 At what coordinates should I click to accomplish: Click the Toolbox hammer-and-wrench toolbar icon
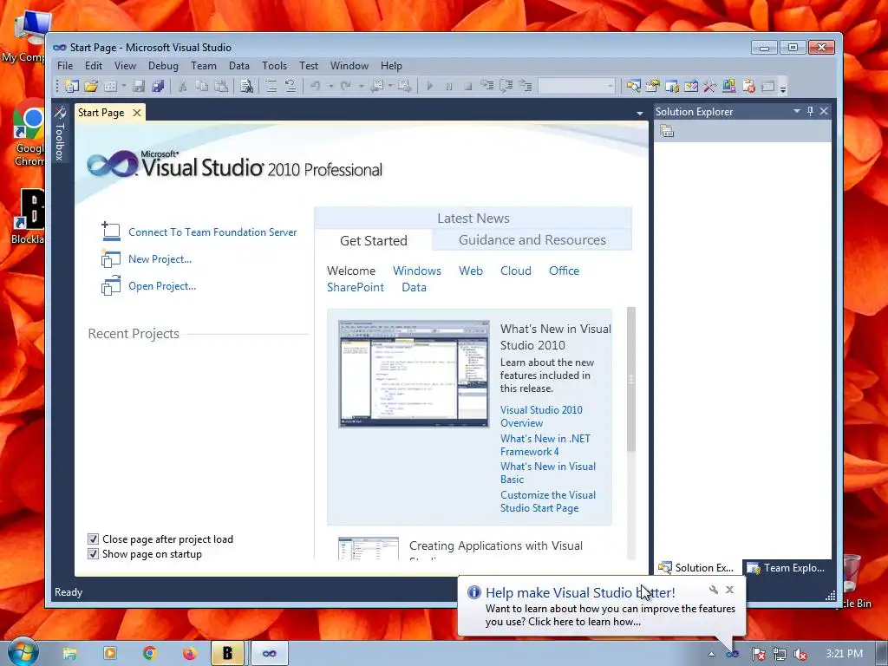click(710, 86)
